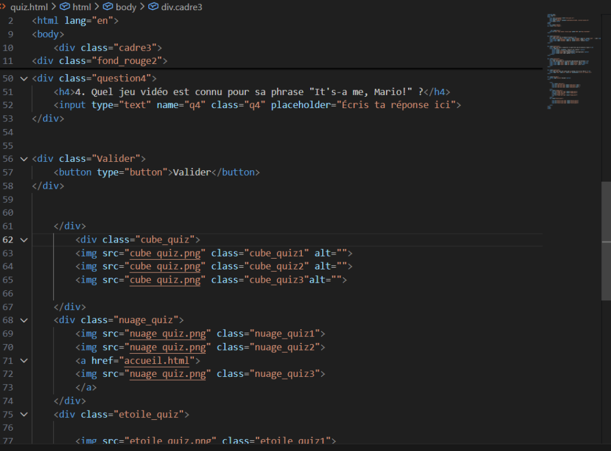The width and height of the screenshot is (611, 451).
Task: Jump to sticky line html lang en
Action: tap(75, 20)
